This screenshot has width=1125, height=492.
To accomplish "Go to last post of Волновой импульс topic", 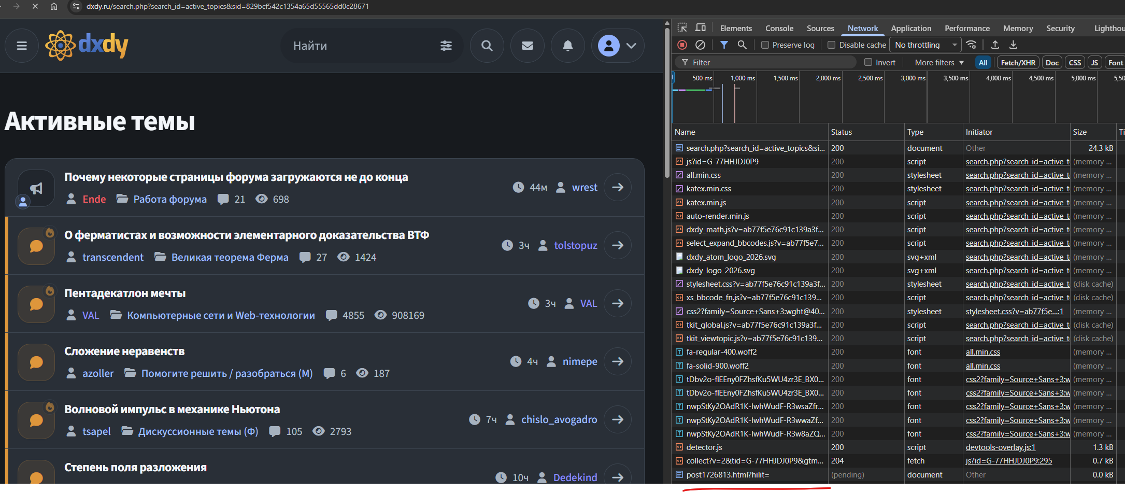I will point(618,419).
